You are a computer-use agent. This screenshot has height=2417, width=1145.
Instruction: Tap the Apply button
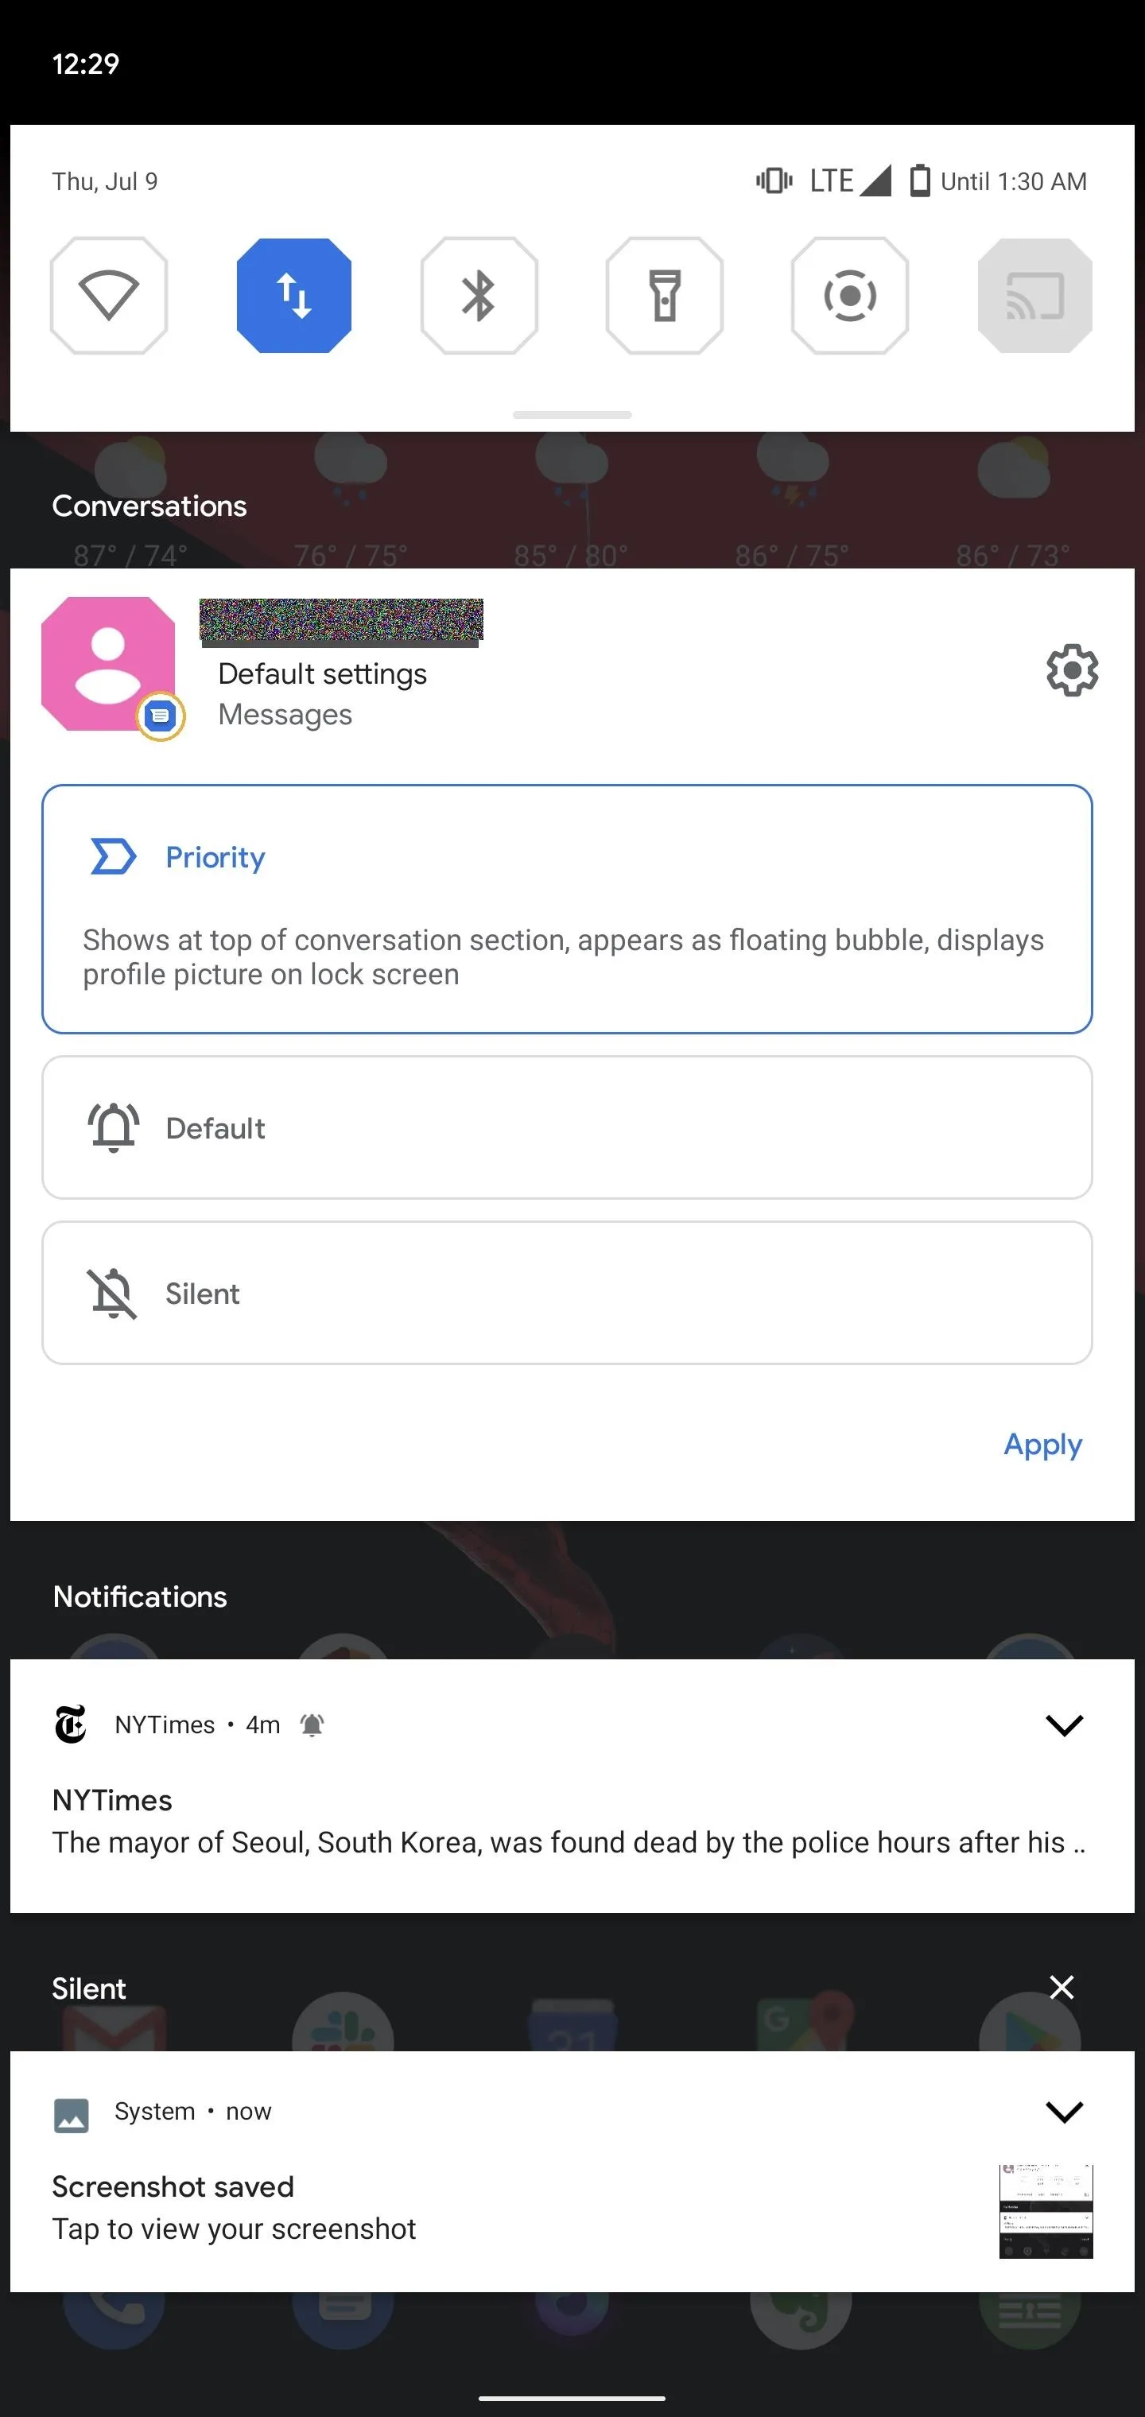pos(1042,1444)
